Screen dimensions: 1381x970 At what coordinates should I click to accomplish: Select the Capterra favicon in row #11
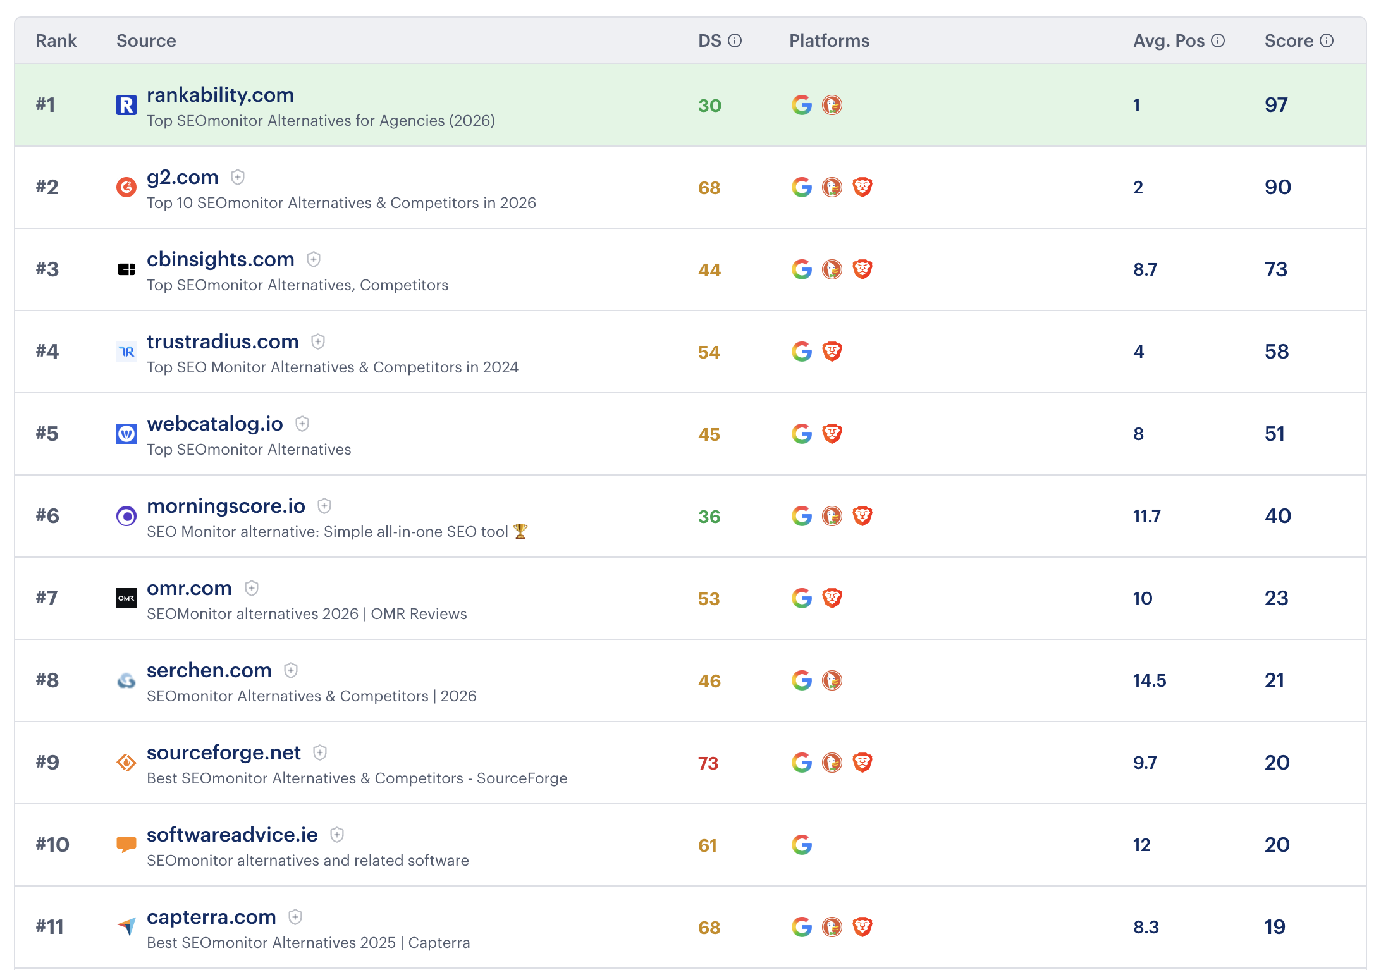pyautogui.click(x=126, y=927)
